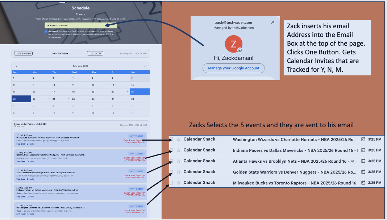This screenshot has height=220, width=387.
Task: Open Manage your Google Account
Action: click(x=233, y=68)
